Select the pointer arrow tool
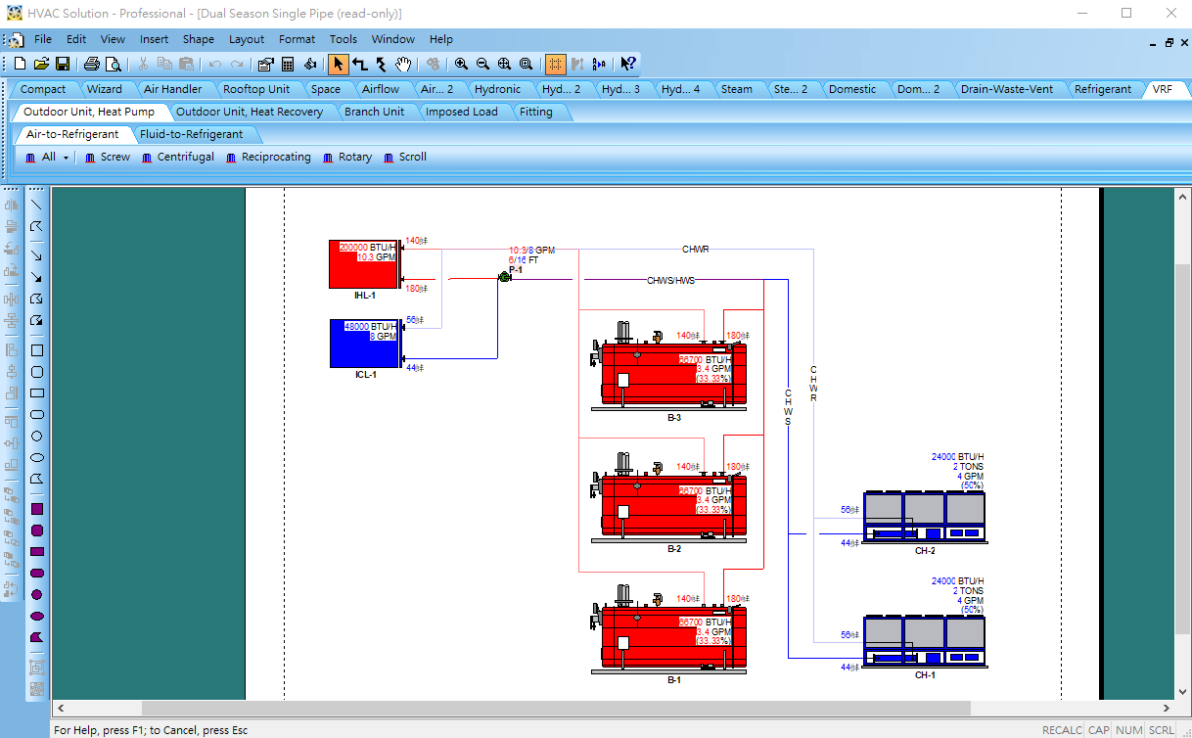1192x738 pixels. tap(338, 64)
